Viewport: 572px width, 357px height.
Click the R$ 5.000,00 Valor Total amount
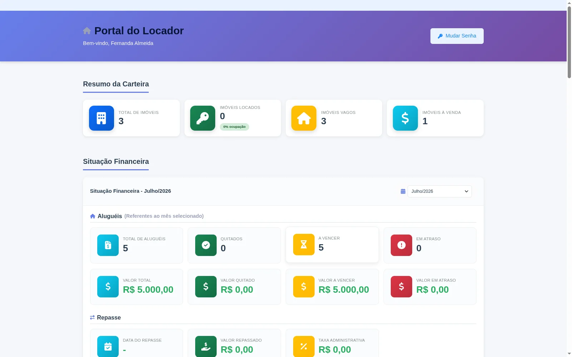point(148,290)
